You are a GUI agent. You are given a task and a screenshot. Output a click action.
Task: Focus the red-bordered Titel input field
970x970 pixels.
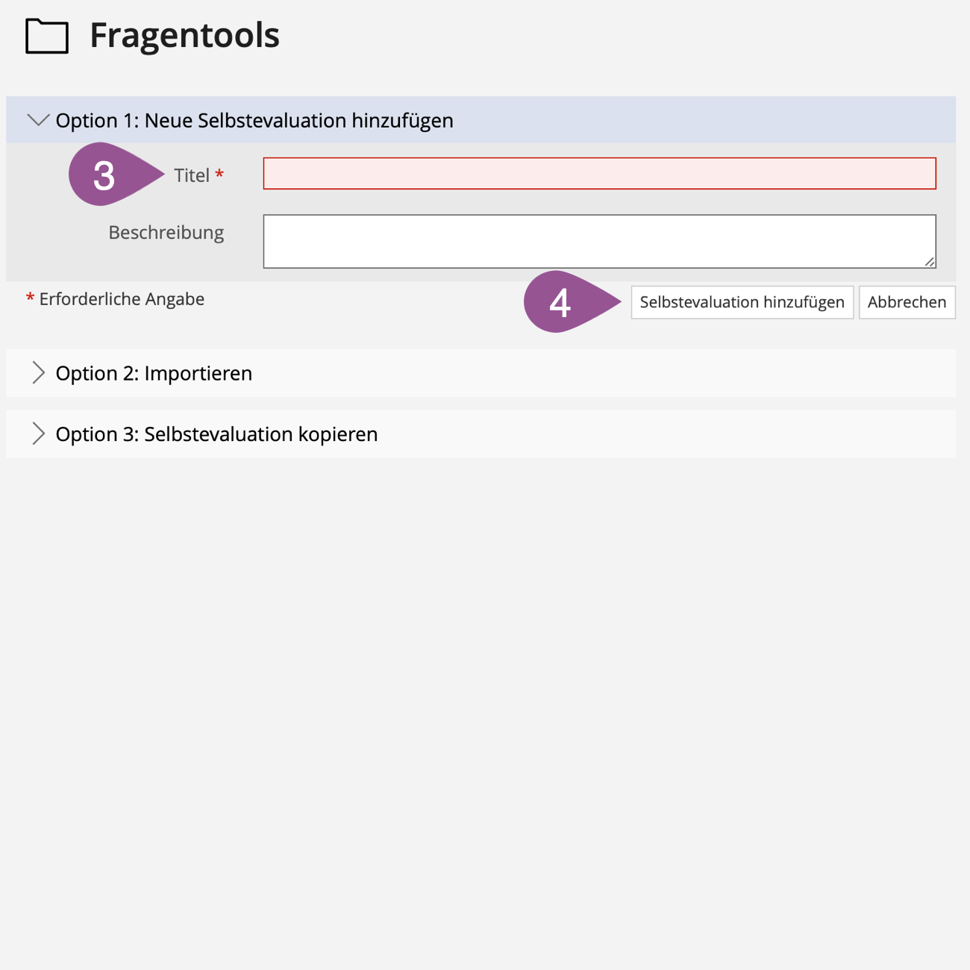(599, 174)
